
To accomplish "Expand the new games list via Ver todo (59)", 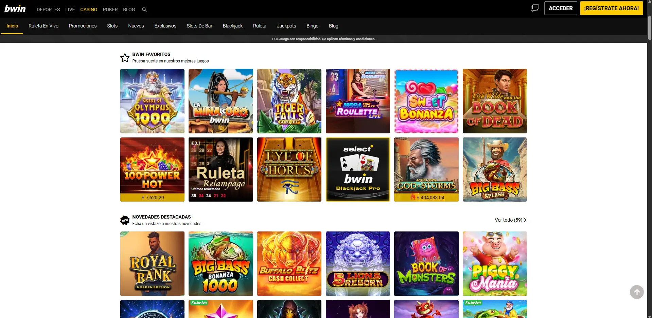I will [510, 220].
